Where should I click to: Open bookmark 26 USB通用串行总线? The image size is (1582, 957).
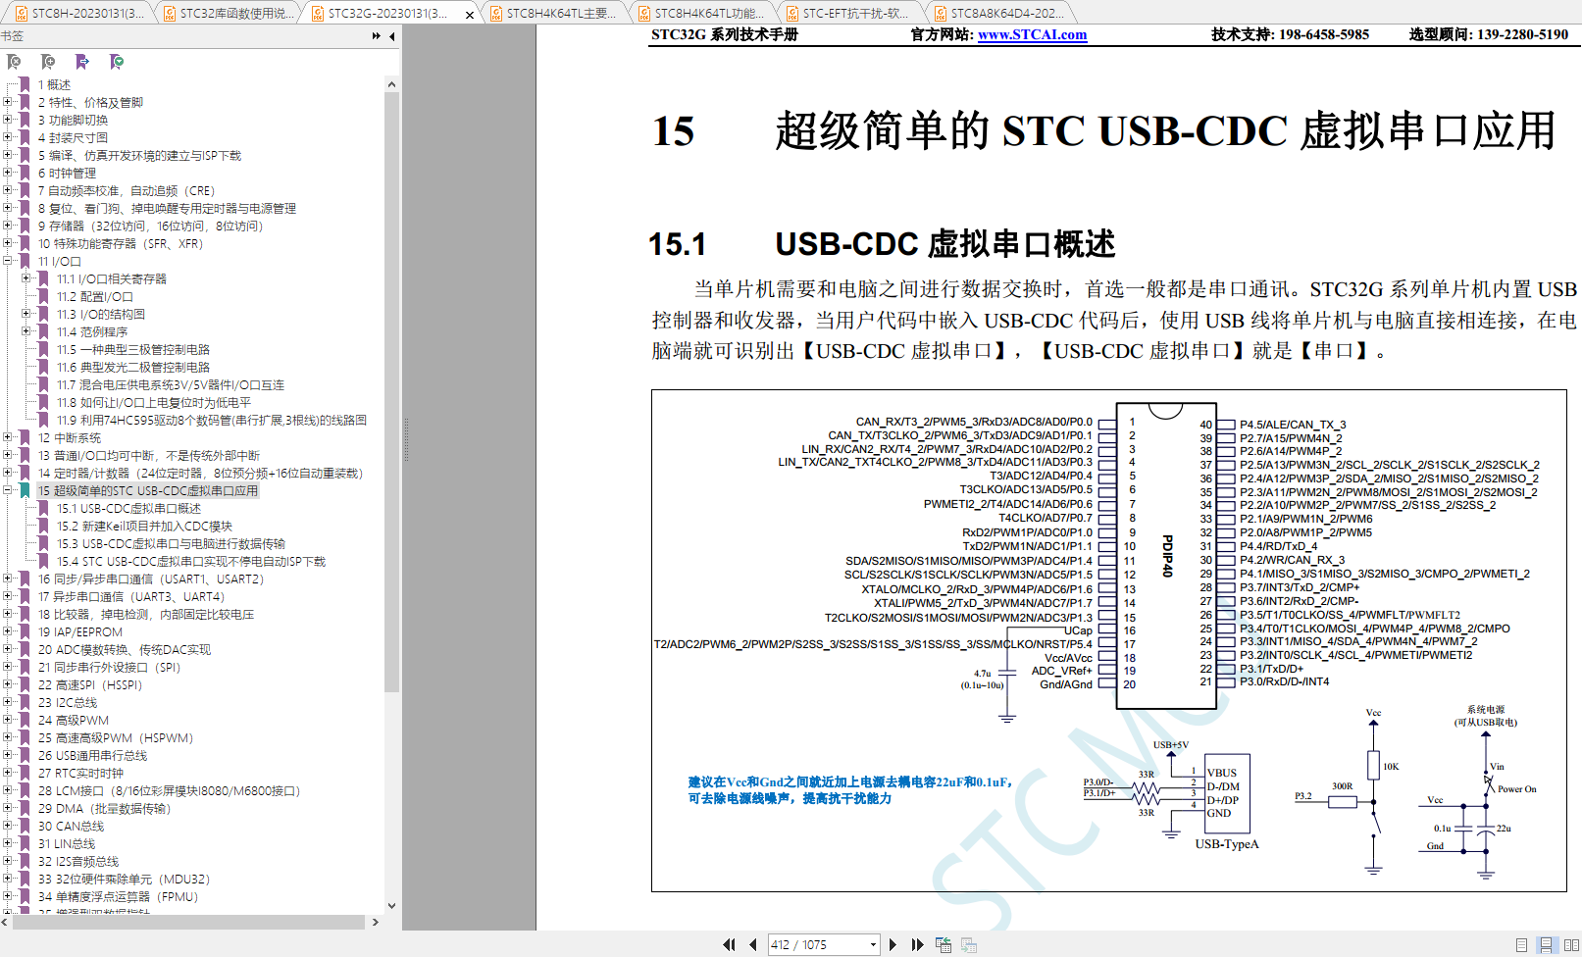coord(93,756)
